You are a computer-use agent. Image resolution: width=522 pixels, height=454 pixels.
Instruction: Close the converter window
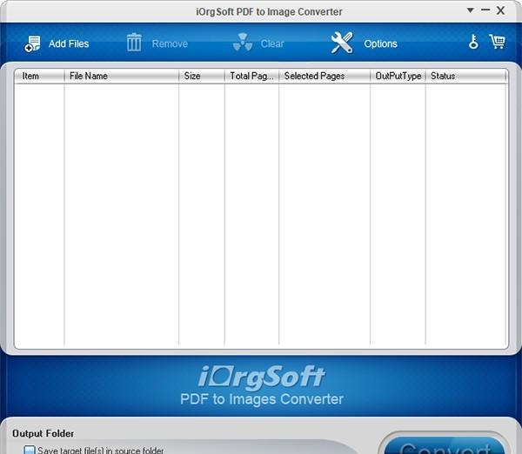(500, 10)
